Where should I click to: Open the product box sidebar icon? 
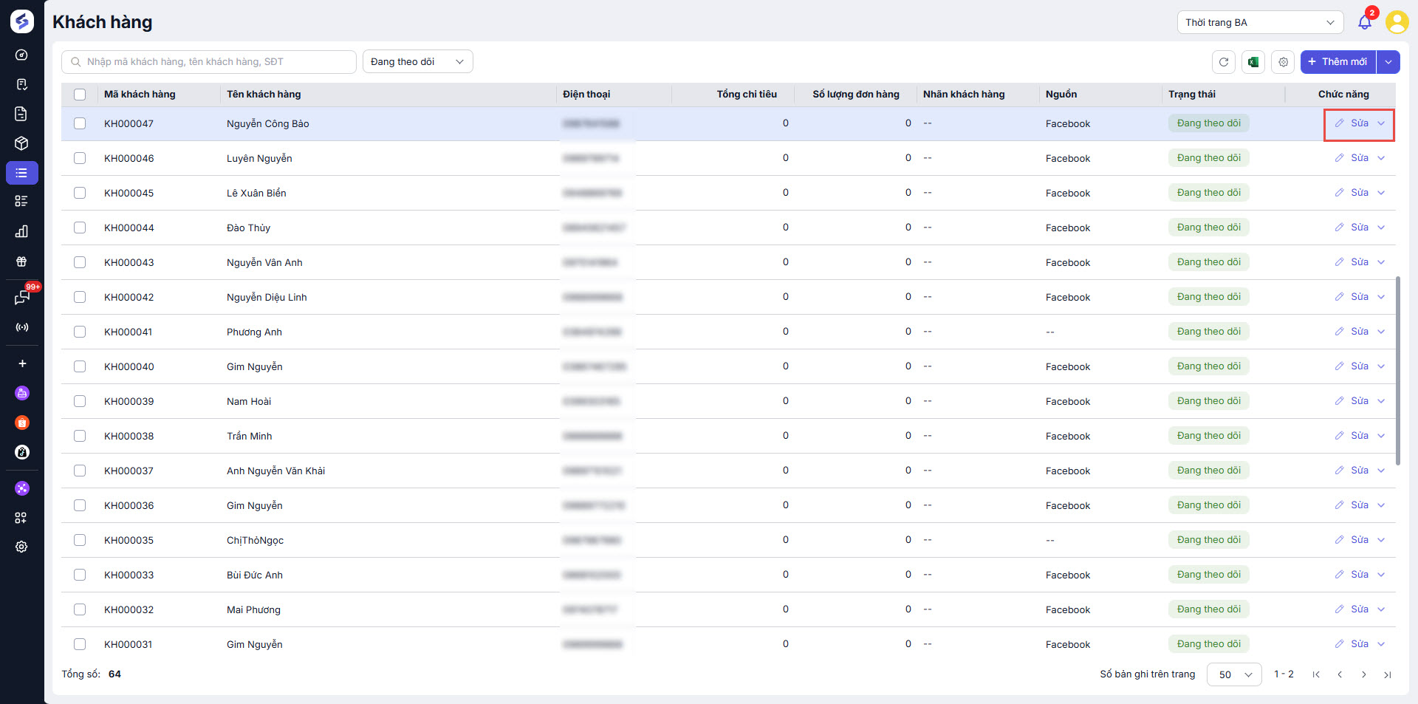coord(21,143)
